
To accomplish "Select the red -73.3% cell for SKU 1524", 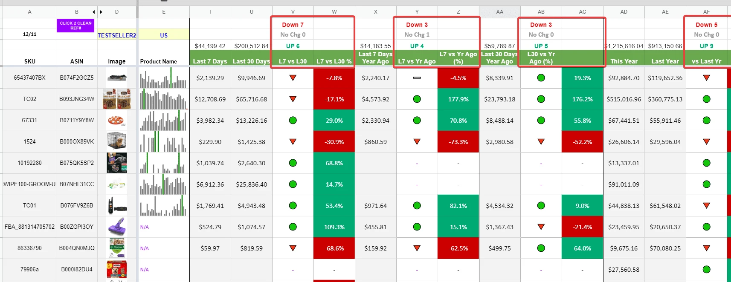I will click(x=458, y=141).
